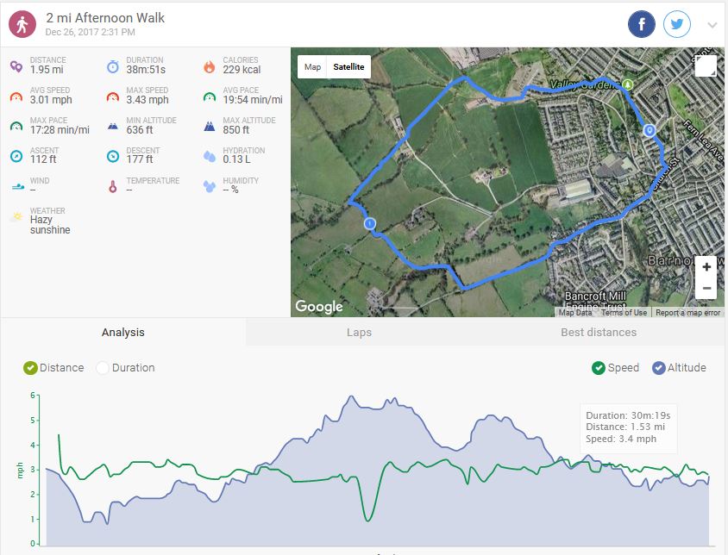Disable the Speed graph checkbox

[599, 368]
